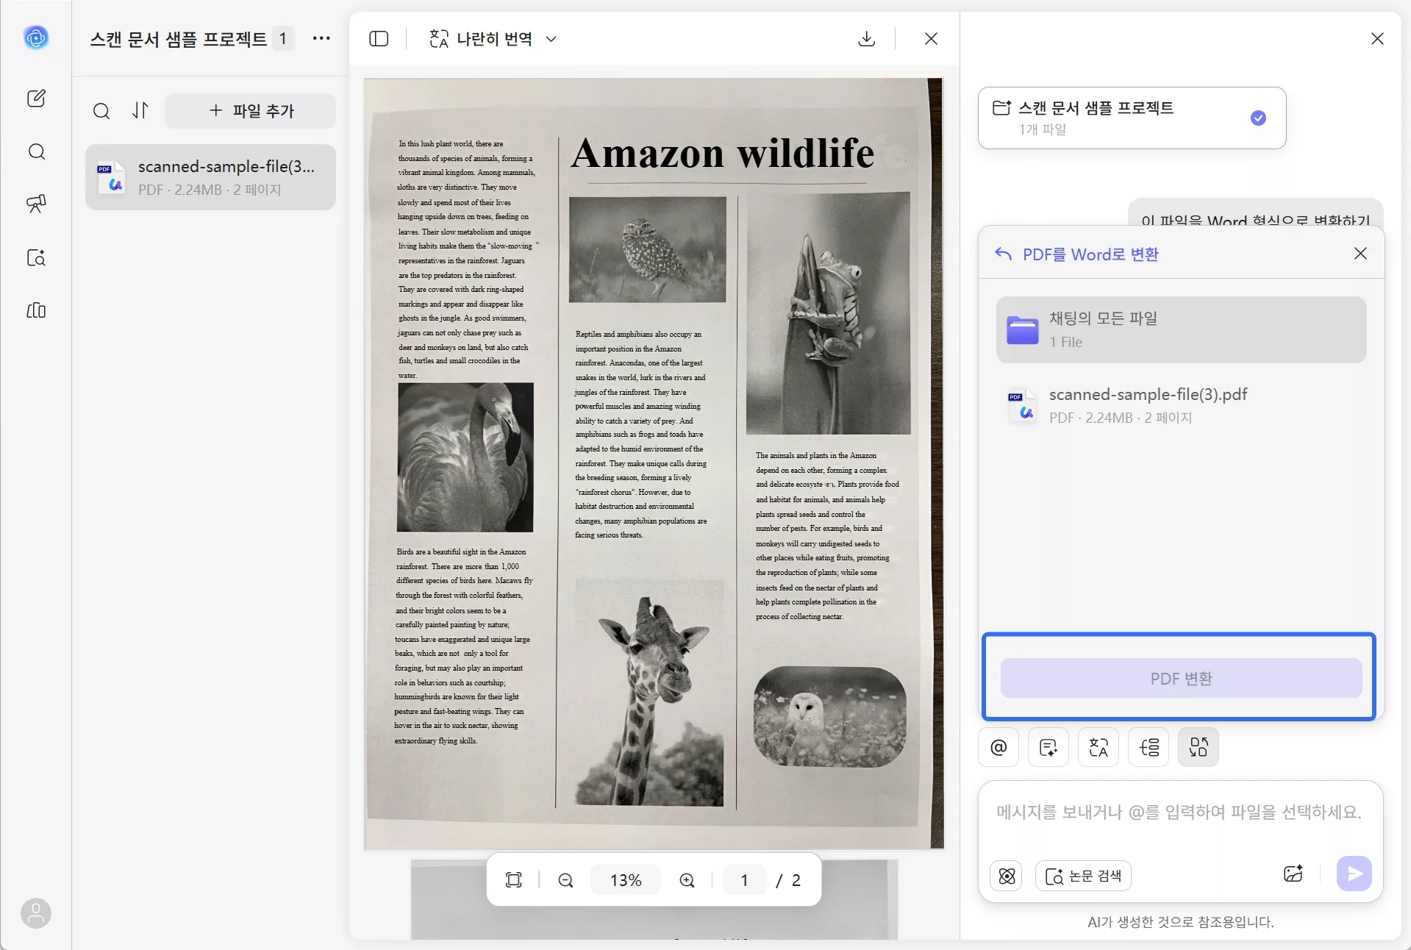Click the 파일 추가 add file button
This screenshot has height=950, width=1411.
tap(250, 111)
